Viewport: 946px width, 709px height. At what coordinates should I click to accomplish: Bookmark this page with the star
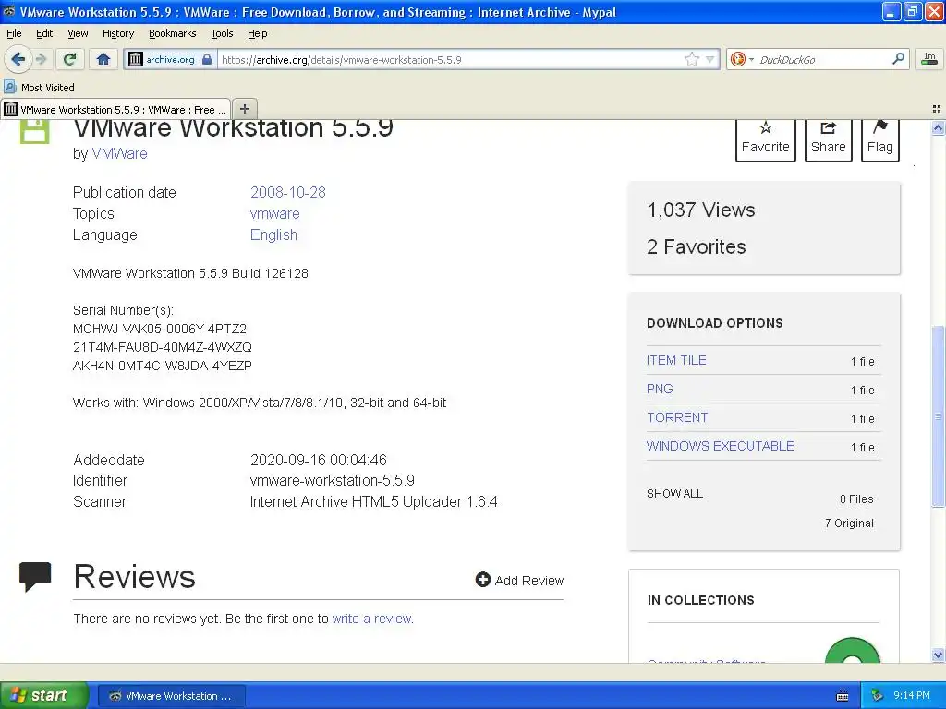tap(691, 59)
